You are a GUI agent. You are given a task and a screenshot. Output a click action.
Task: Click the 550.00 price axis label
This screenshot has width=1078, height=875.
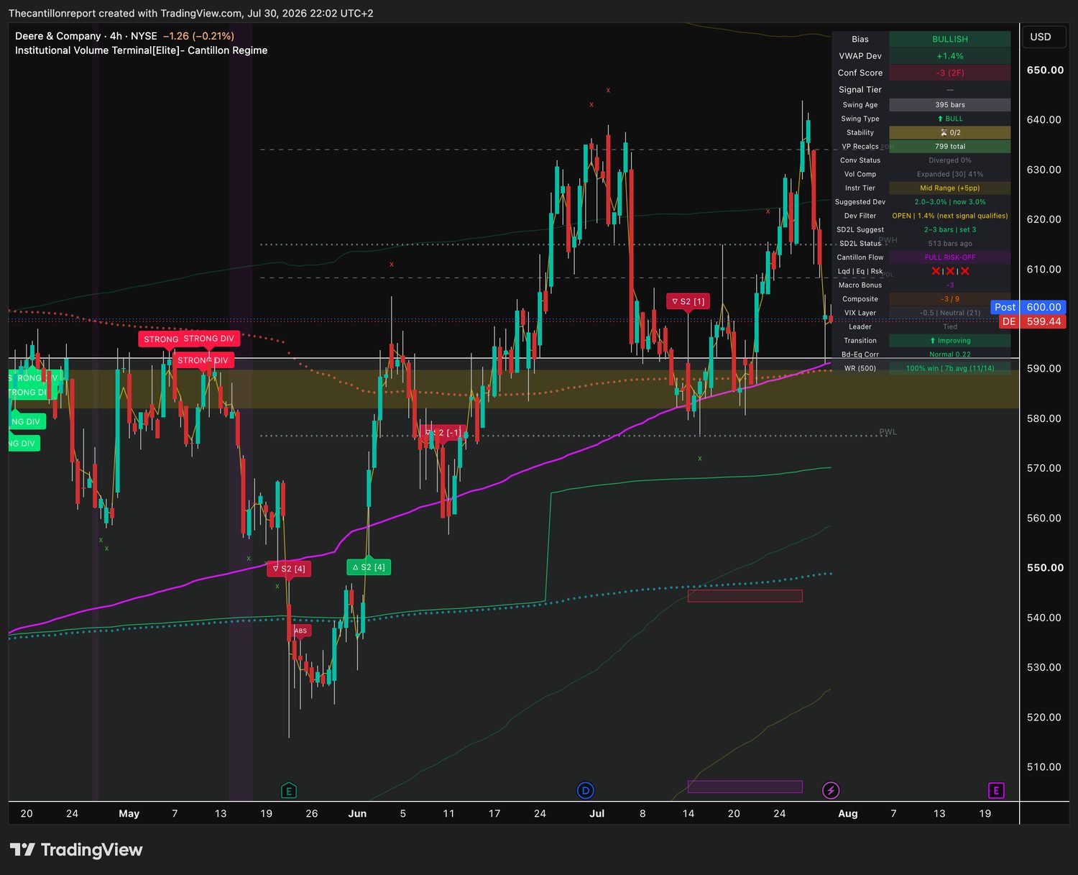[x=1045, y=567]
